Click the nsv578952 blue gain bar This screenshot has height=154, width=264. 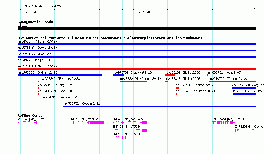tap(159, 106)
